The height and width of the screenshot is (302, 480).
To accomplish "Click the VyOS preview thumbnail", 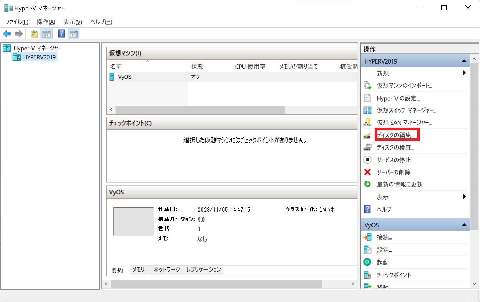I will (134, 222).
